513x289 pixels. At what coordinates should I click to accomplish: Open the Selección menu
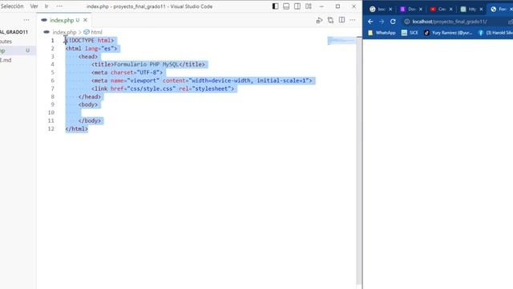coord(12,6)
